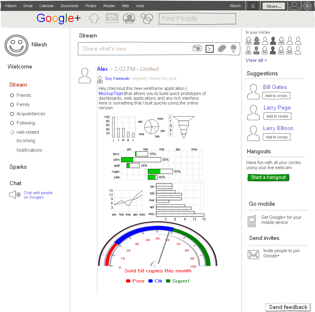Screen dimensions: 315x312
Task: Switch to Calendar in the top menu
Action: (46, 6)
